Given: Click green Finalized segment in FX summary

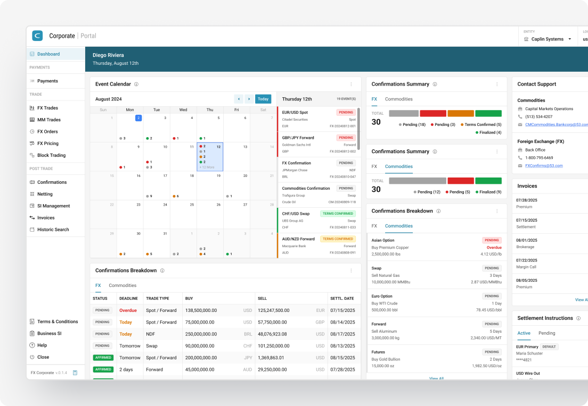Looking at the screenshot, I should [x=488, y=113].
